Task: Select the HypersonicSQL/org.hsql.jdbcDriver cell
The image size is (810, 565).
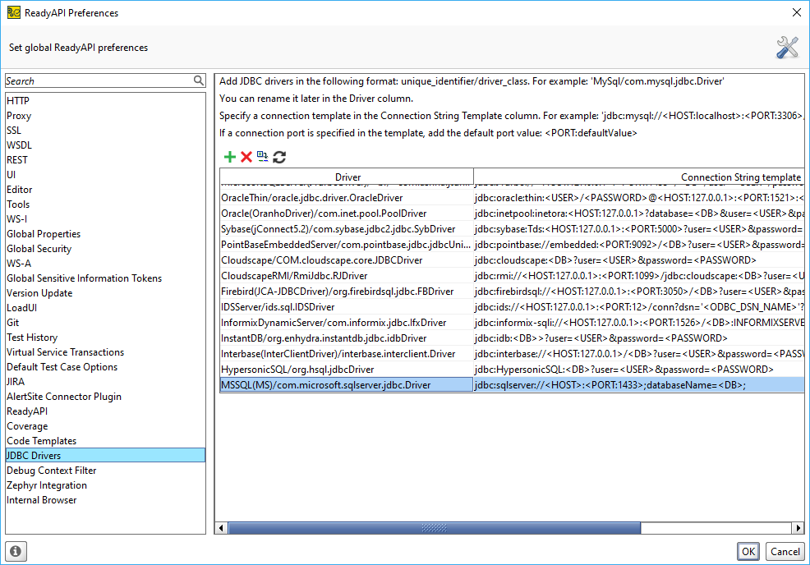Action: (x=347, y=370)
